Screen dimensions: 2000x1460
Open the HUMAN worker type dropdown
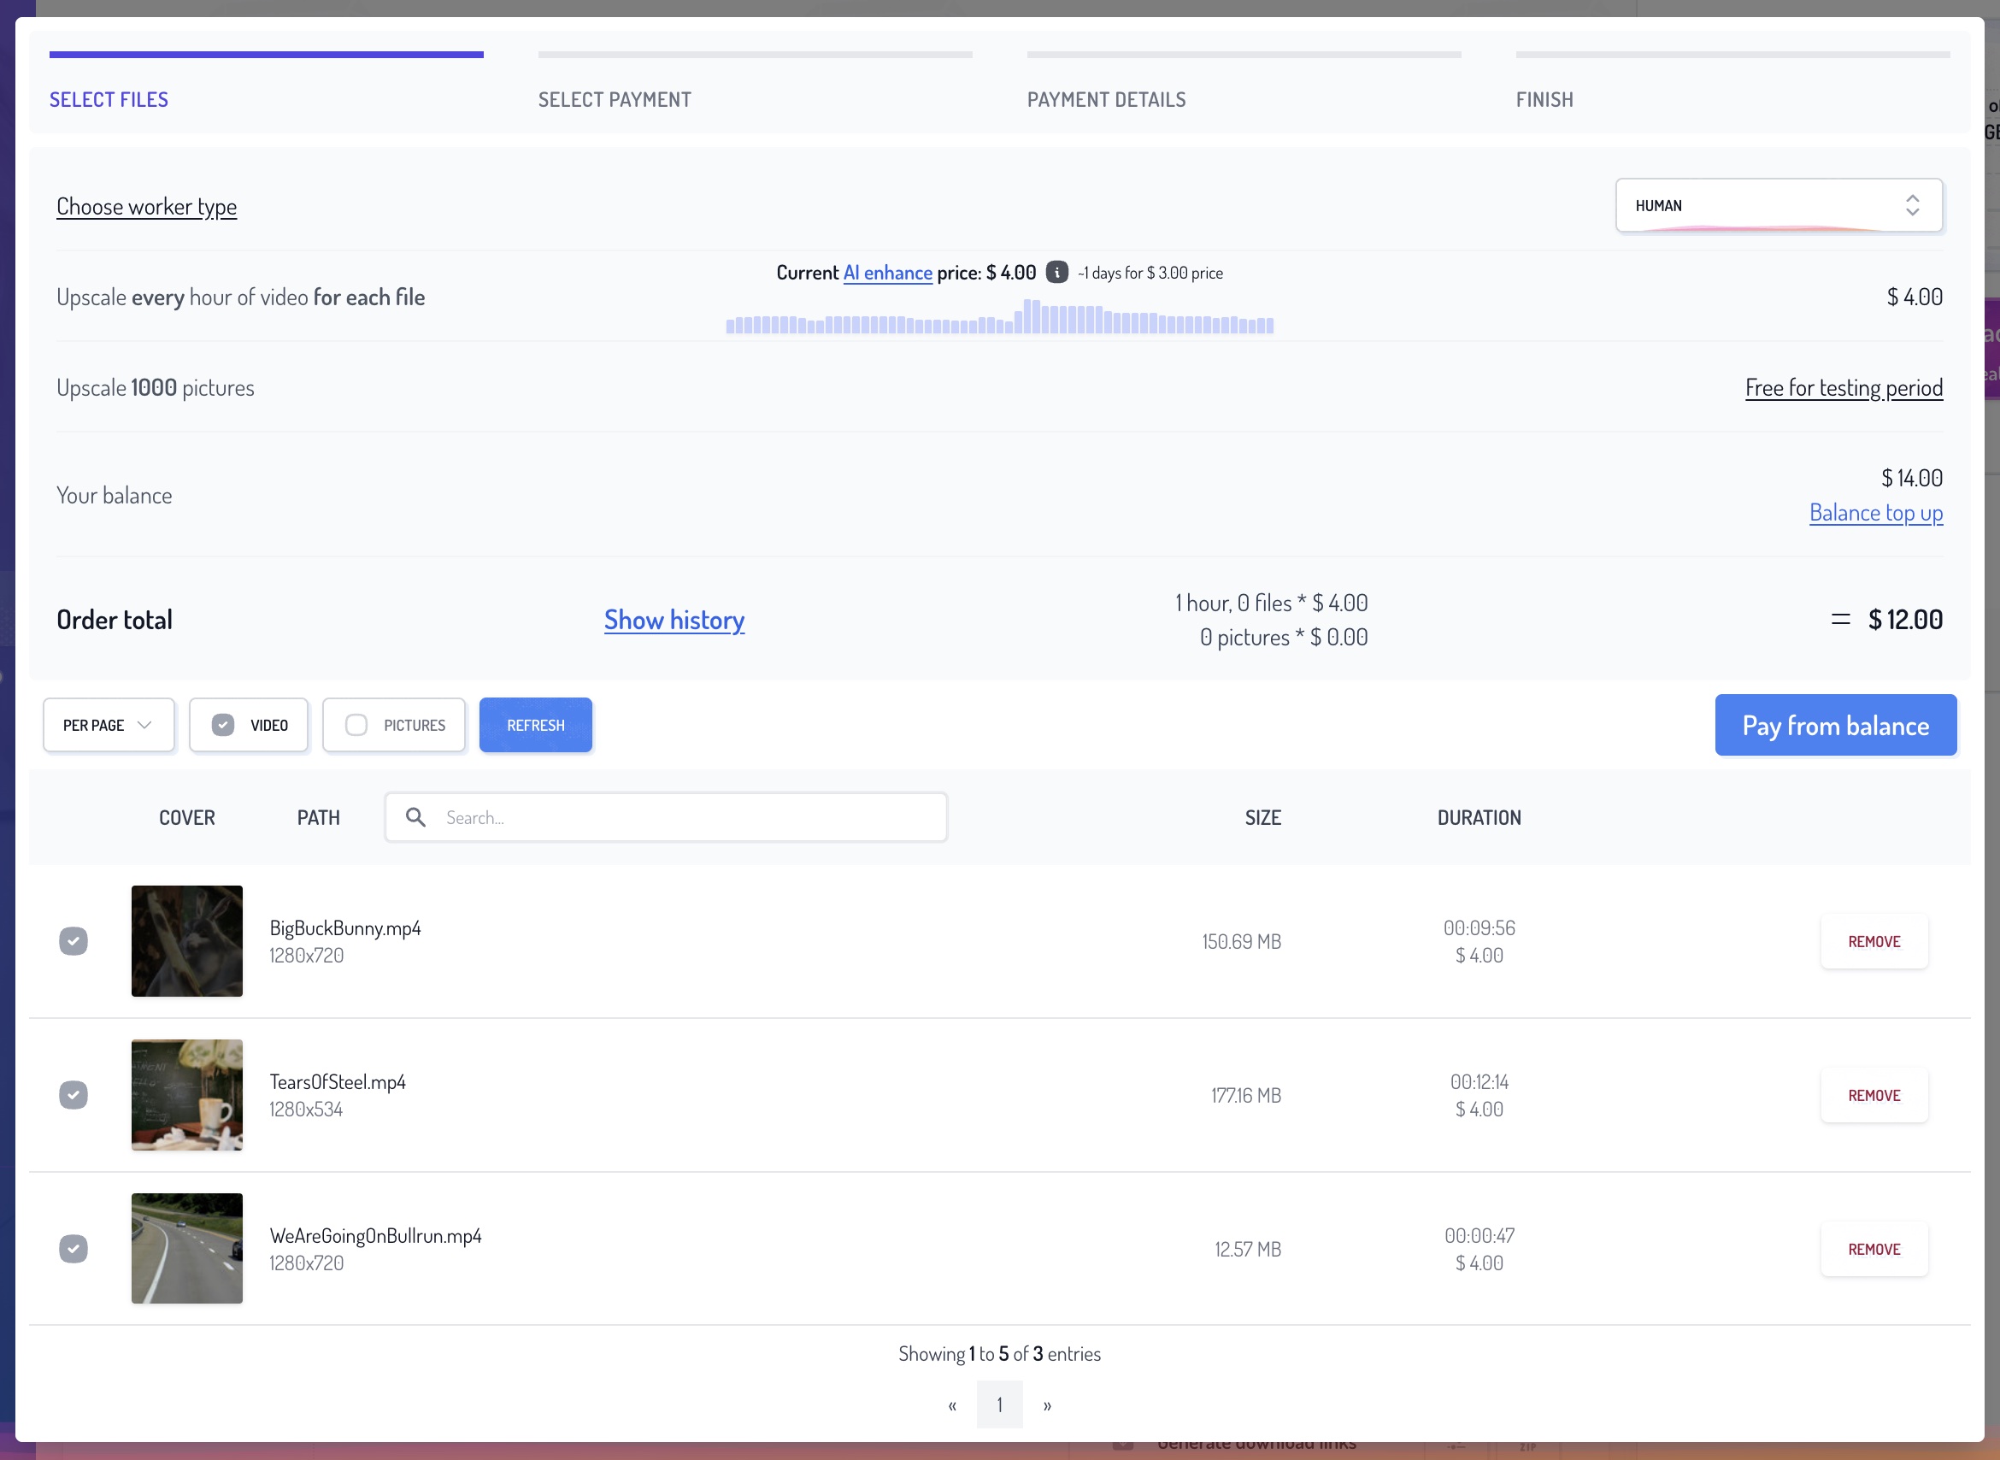pyautogui.click(x=1778, y=206)
